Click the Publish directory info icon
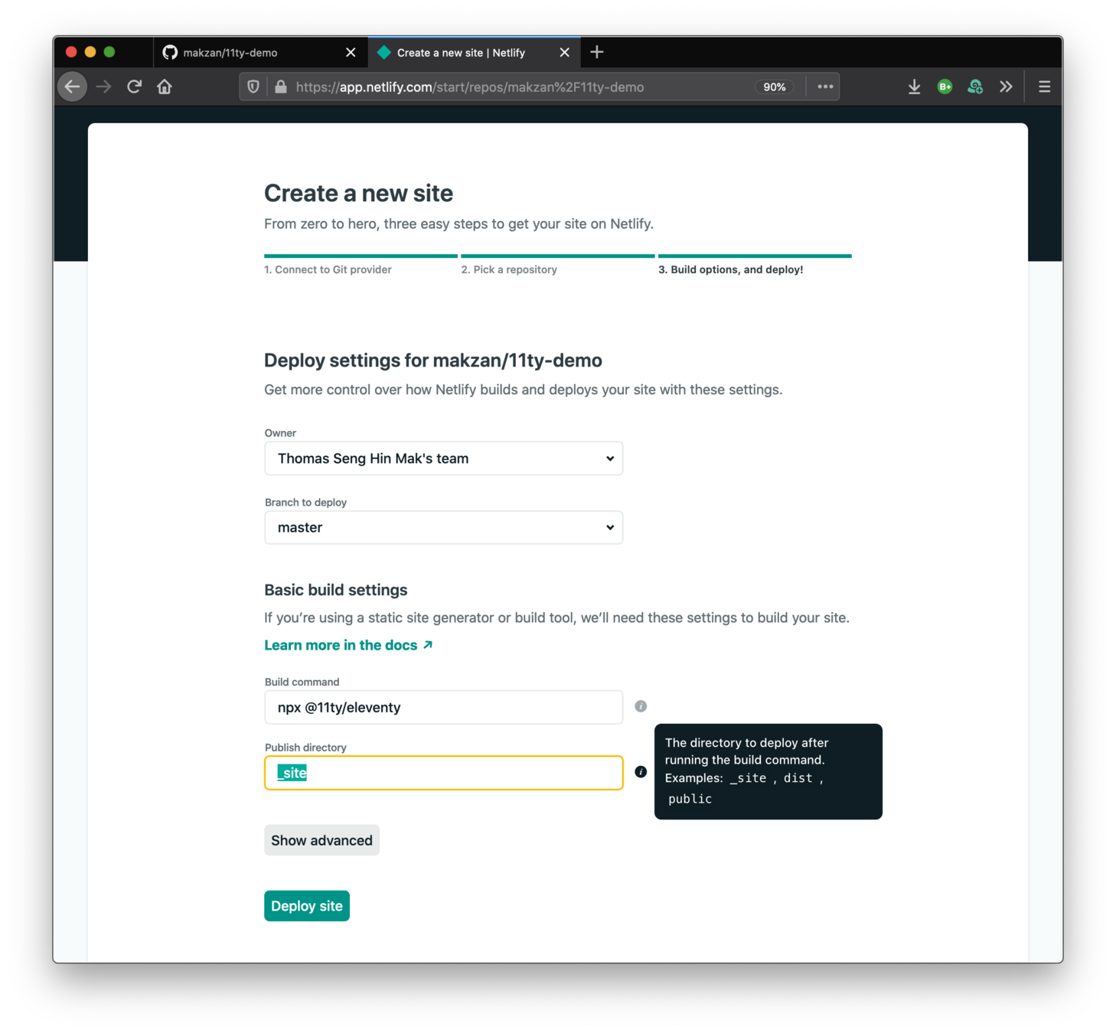Screen dimensions: 1116x1033 [641, 772]
